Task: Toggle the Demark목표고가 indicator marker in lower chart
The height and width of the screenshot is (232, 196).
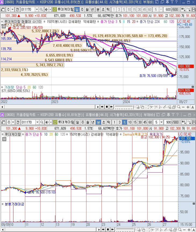Action: [x=121, y=134]
